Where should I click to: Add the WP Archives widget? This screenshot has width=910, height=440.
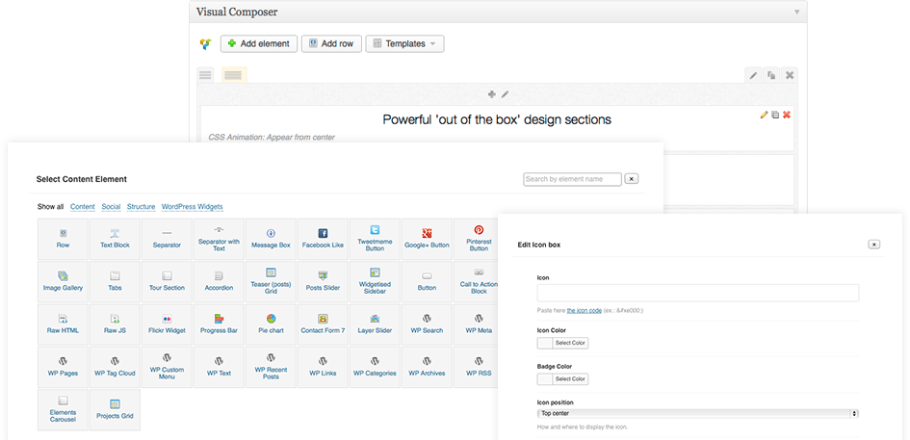click(x=428, y=368)
